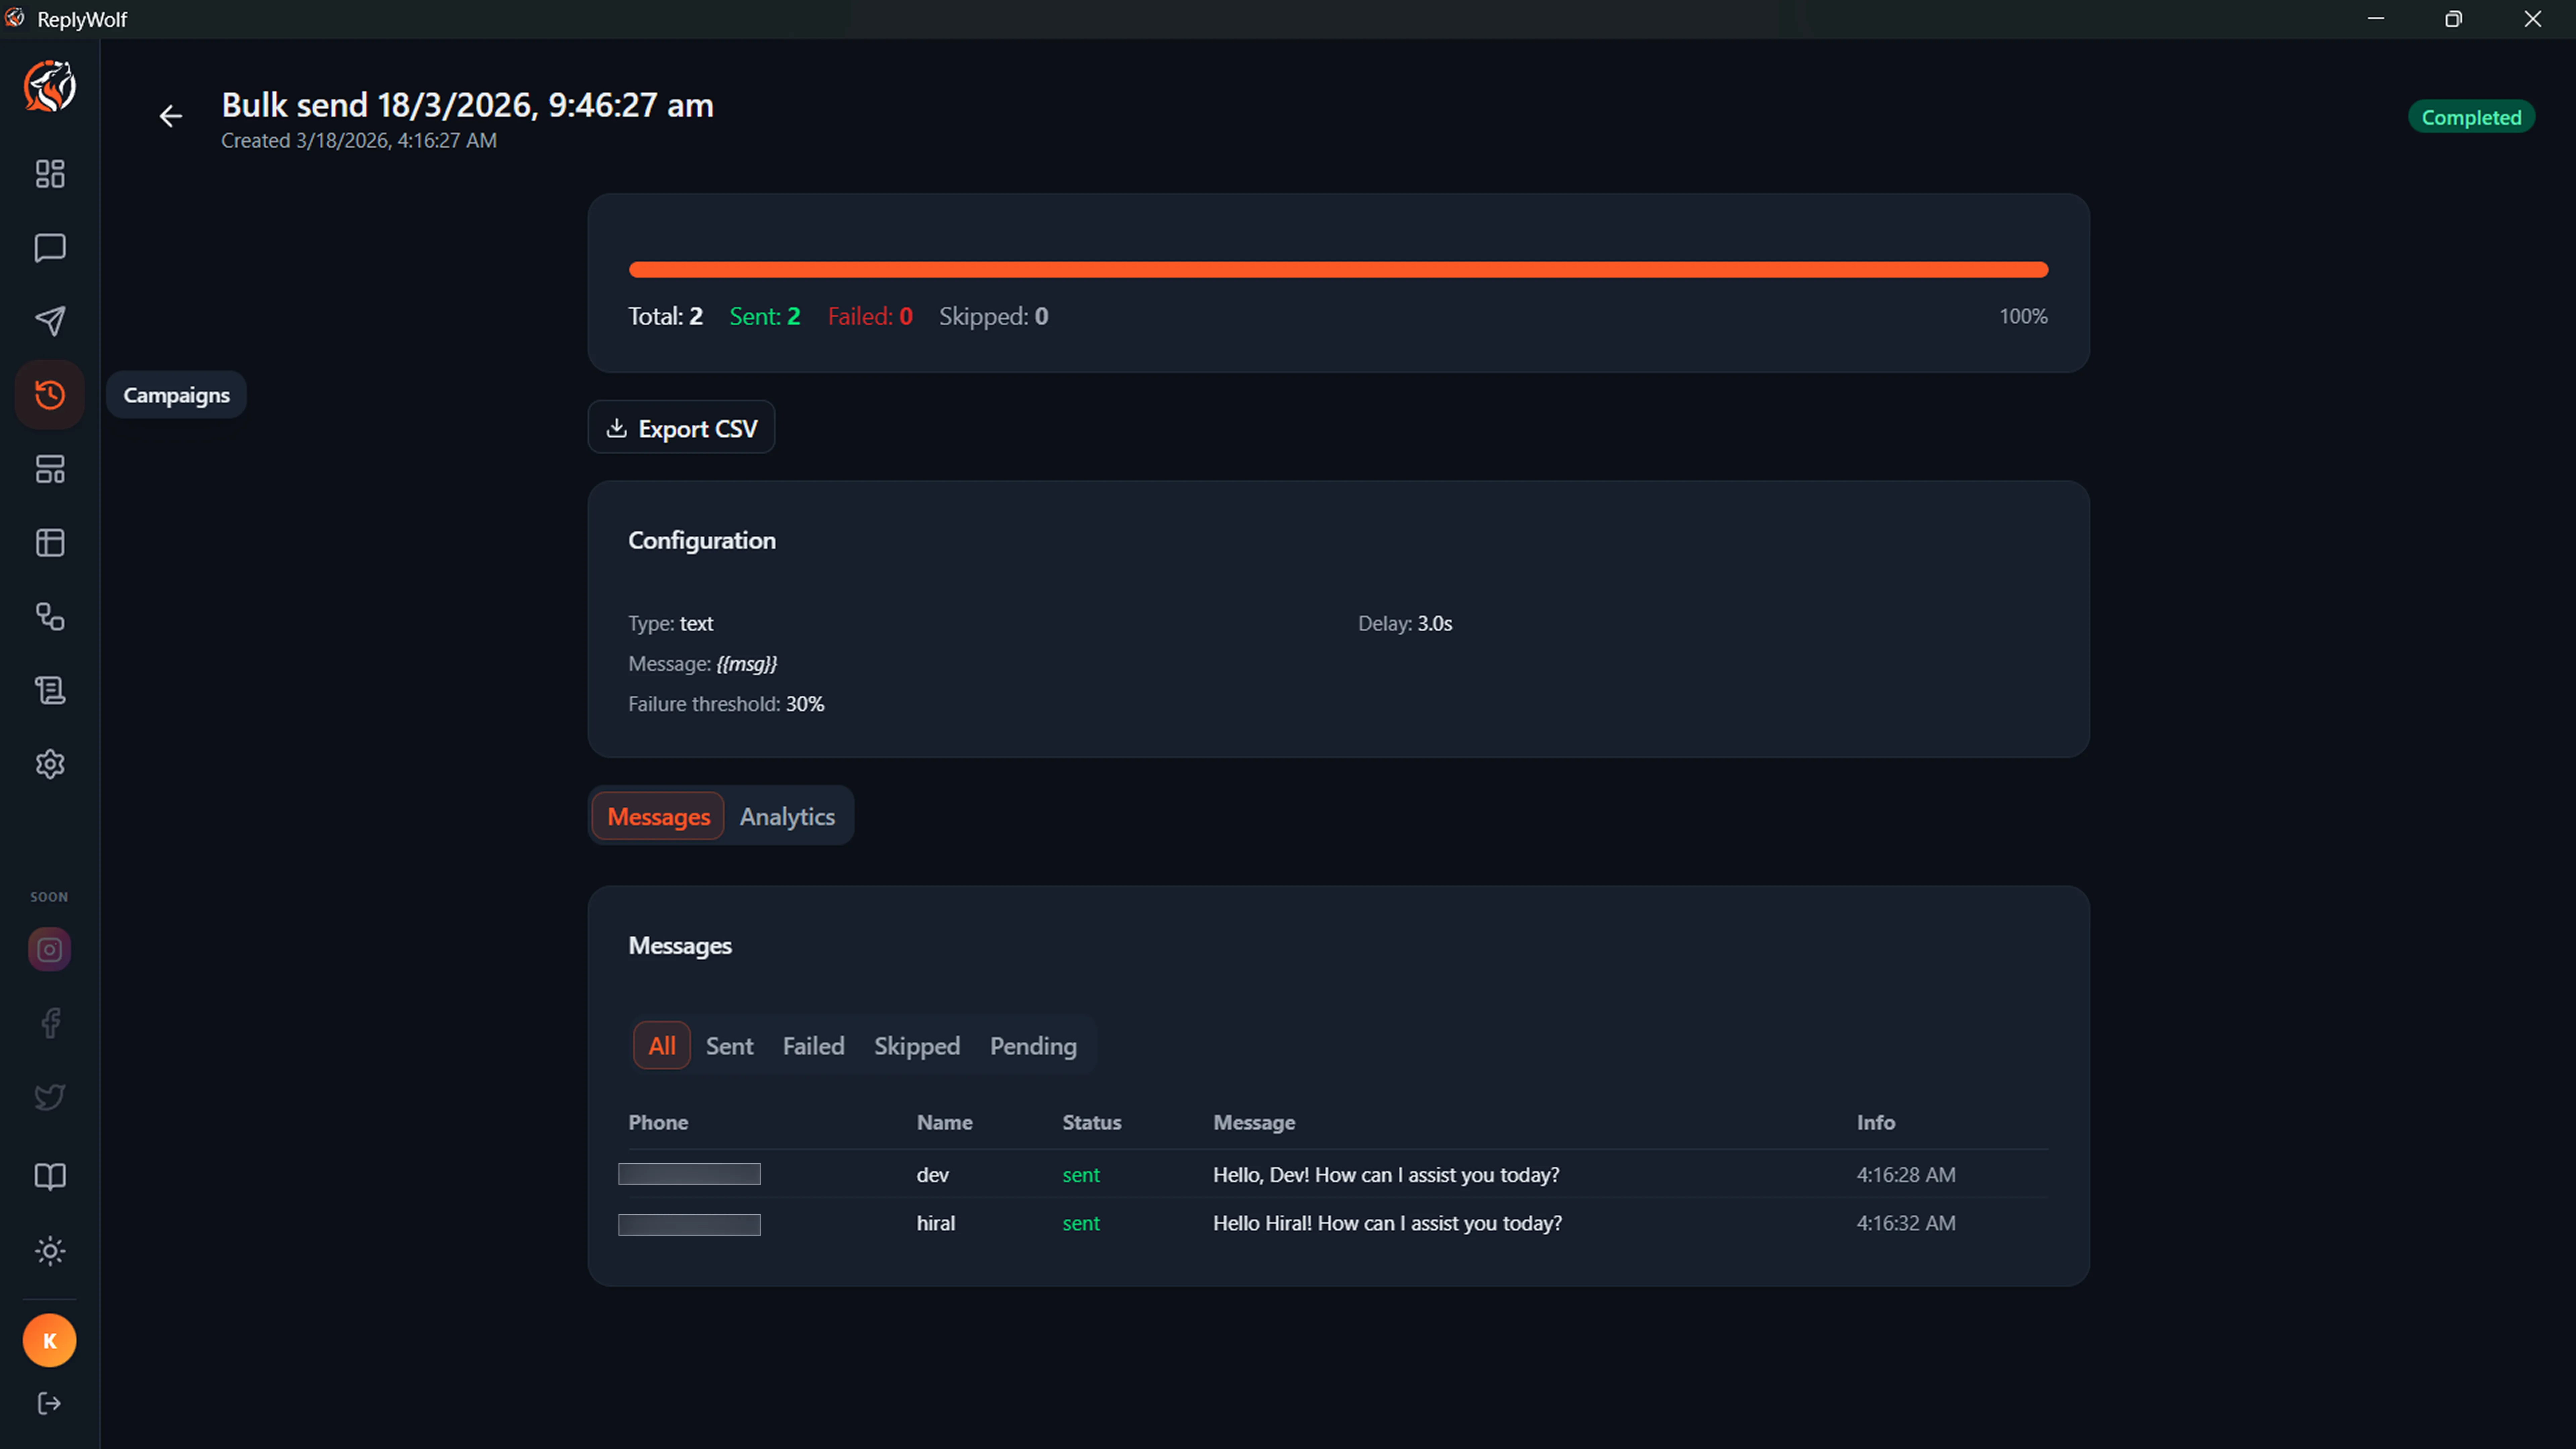Click 'Failure threshold: 30%' value
This screenshot has height=1449, width=2576.
pos(726,704)
